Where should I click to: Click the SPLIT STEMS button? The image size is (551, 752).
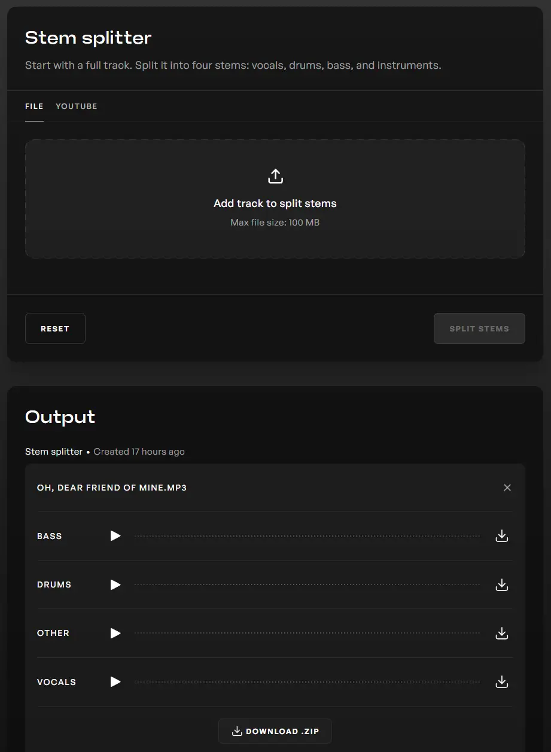[479, 328]
